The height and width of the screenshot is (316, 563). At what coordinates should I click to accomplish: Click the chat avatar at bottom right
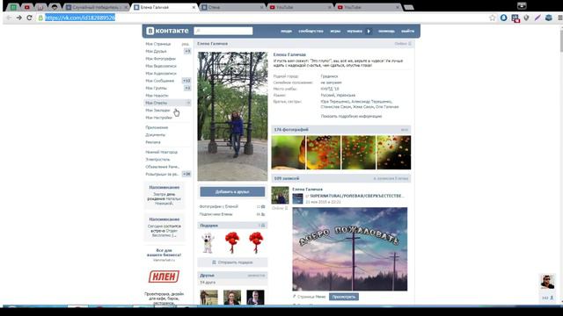[x=547, y=282]
